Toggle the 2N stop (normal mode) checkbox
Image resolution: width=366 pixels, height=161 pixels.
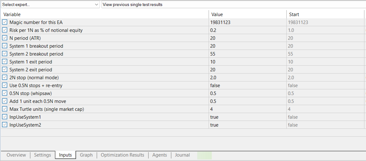(x=5, y=78)
